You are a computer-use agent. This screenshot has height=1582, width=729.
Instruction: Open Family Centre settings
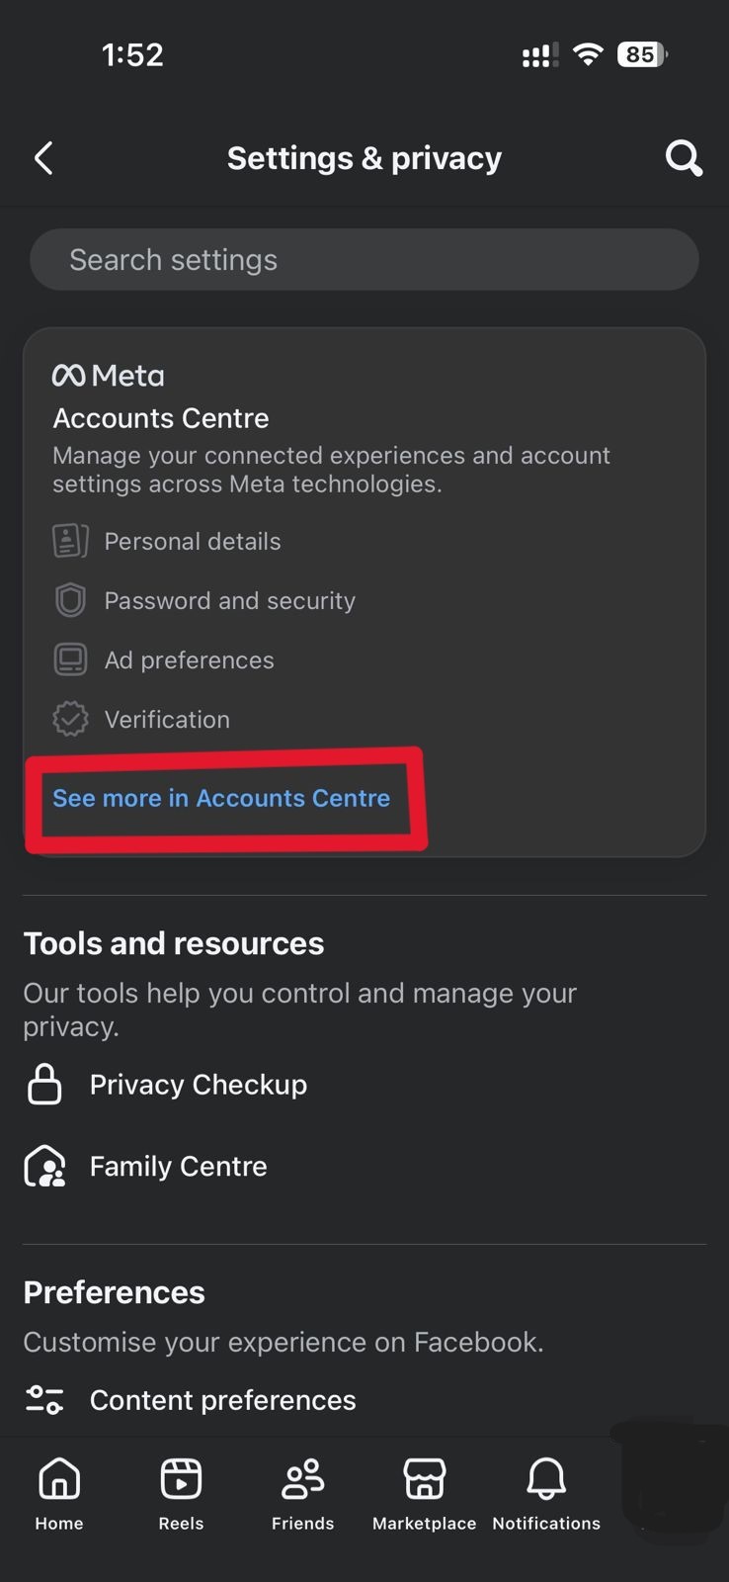pyautogui.click(x=178, y=1167)
